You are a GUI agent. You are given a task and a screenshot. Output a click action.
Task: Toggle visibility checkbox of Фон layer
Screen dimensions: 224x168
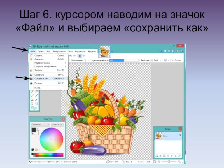180,136
